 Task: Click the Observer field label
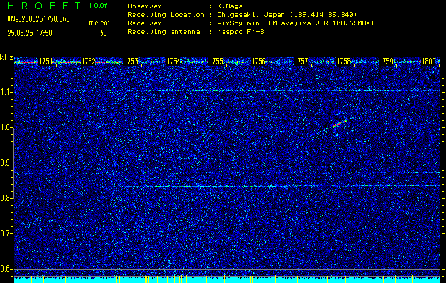click(x=145, y=6)
